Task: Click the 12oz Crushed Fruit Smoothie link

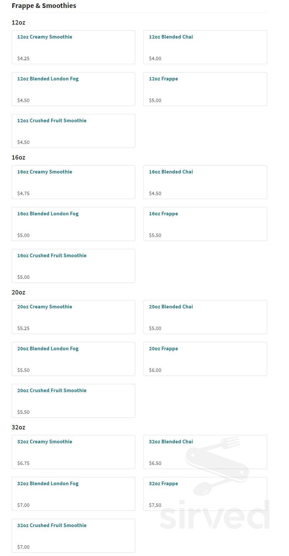Action: point(52,121)
